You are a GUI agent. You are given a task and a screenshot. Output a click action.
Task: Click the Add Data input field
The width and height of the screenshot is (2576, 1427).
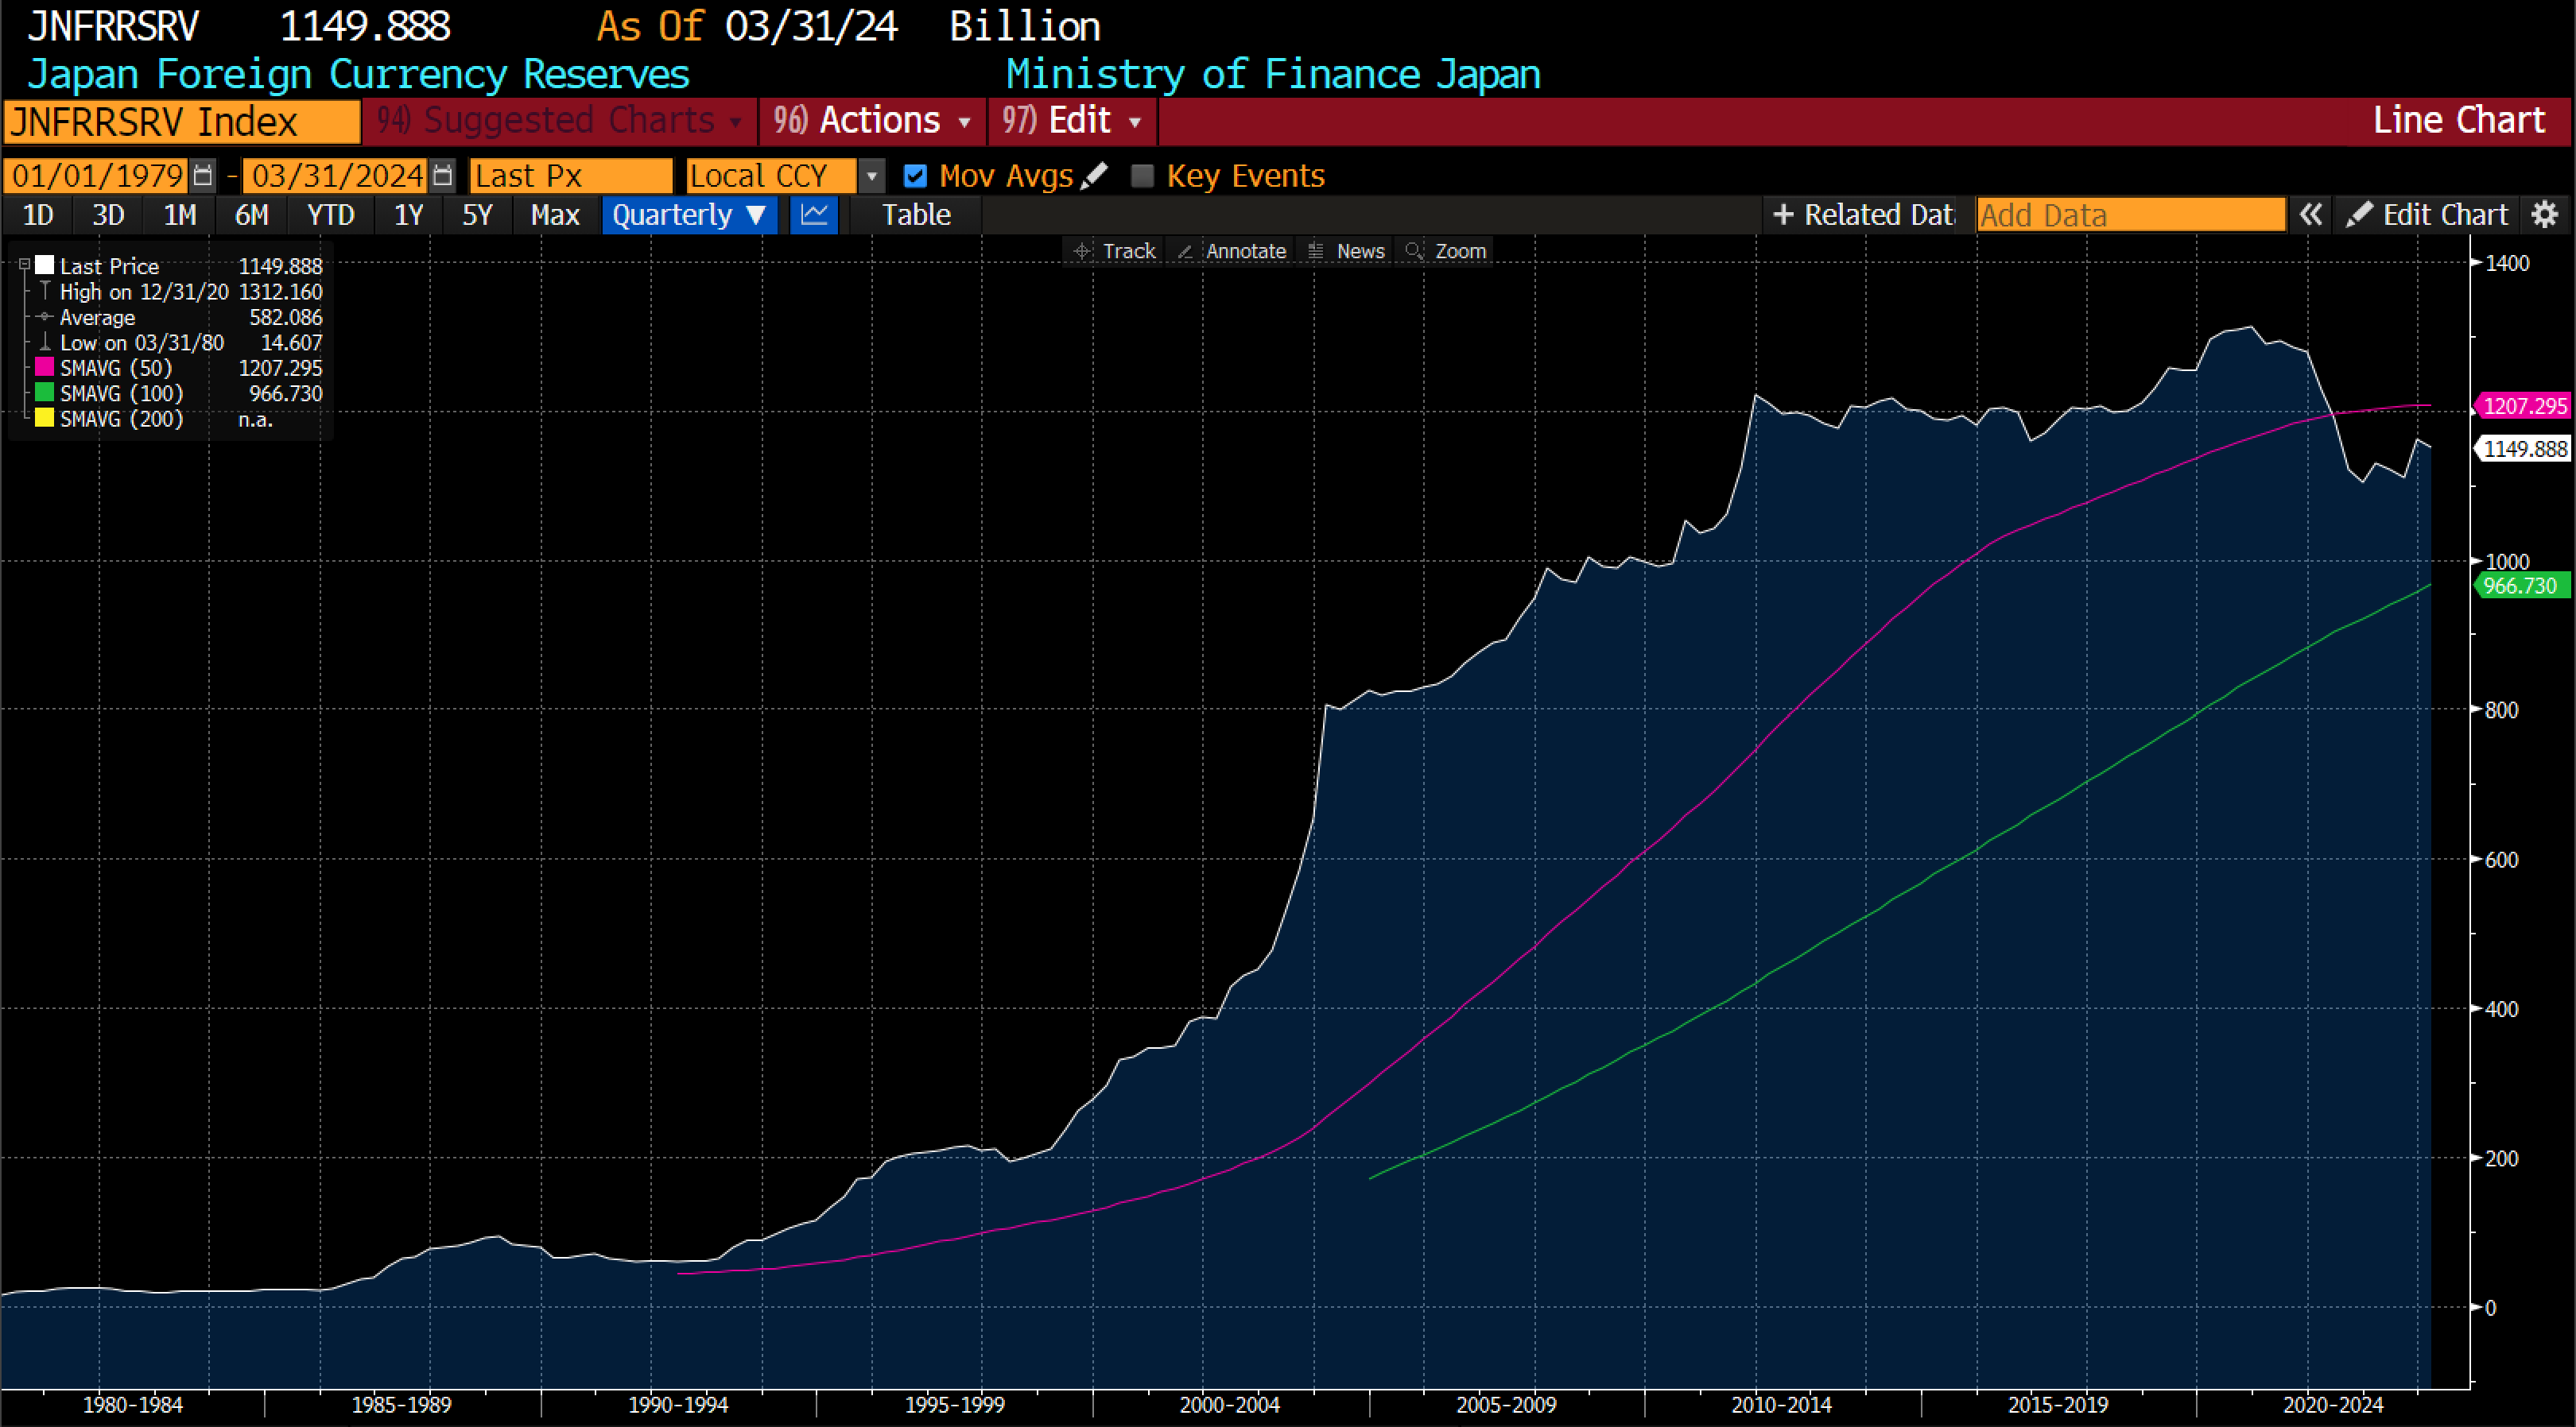pyautogui.click(x=2130, y=215)
